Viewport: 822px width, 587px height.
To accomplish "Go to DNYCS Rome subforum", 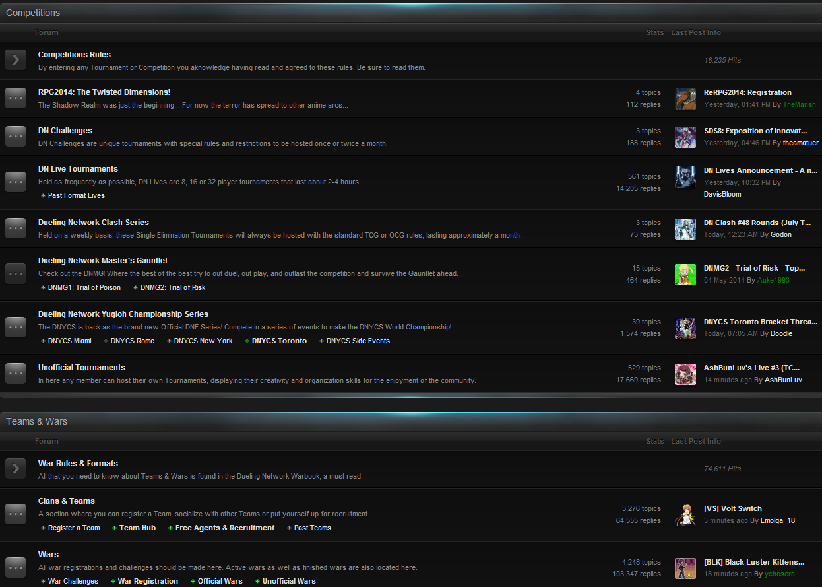I will pos(133,341).
